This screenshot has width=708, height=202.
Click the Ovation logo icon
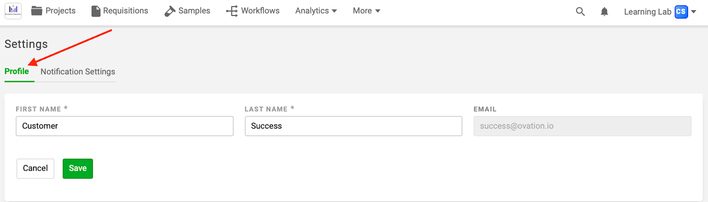pos(13,11)
